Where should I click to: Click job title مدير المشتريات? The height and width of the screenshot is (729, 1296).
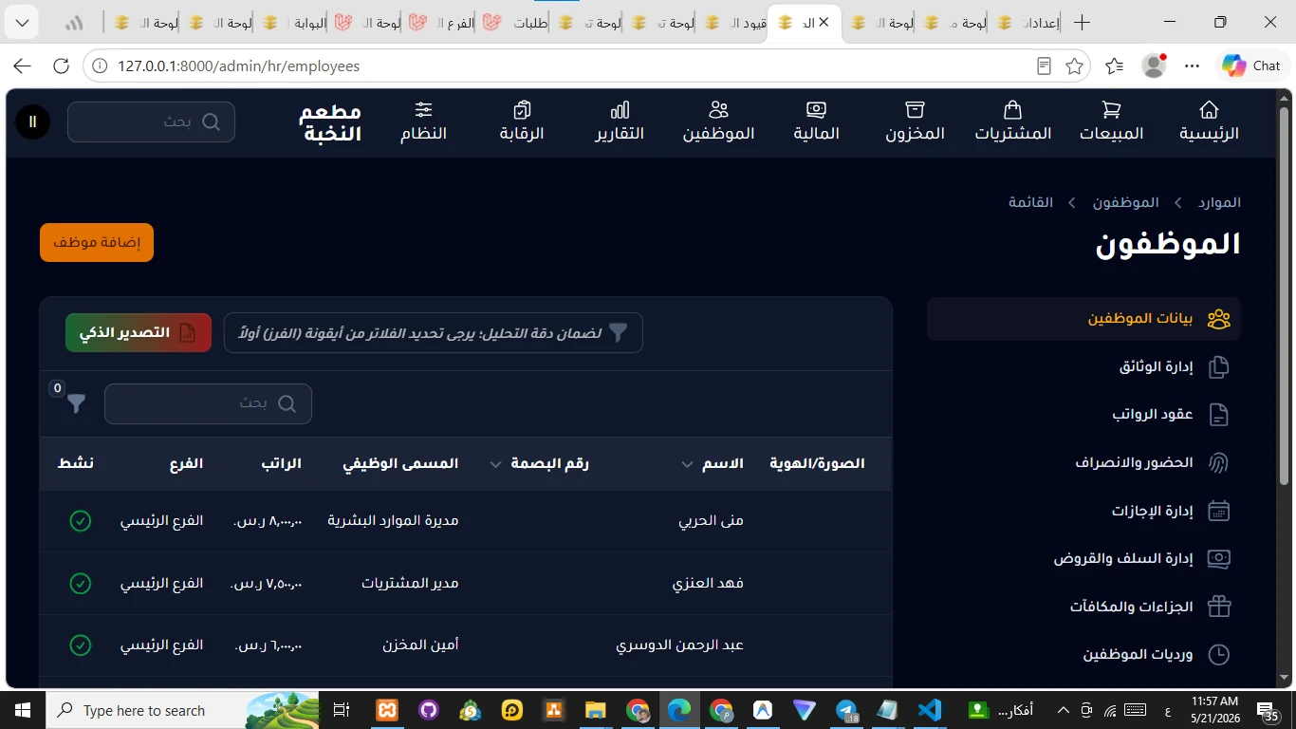click(x=410, y=583)
